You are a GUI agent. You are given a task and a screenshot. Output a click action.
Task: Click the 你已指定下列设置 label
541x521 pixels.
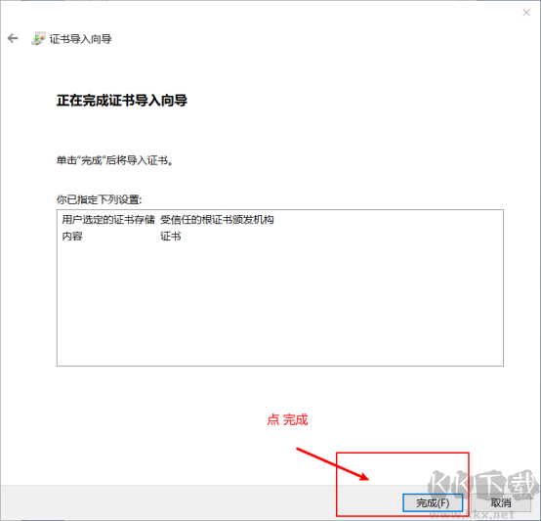point(99,199)
